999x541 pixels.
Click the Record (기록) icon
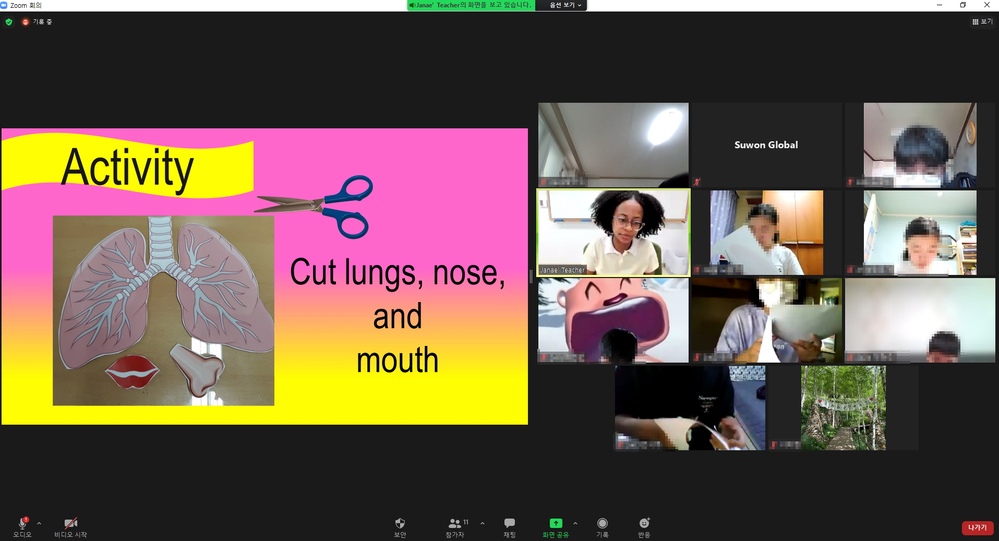tap(602, 524)
